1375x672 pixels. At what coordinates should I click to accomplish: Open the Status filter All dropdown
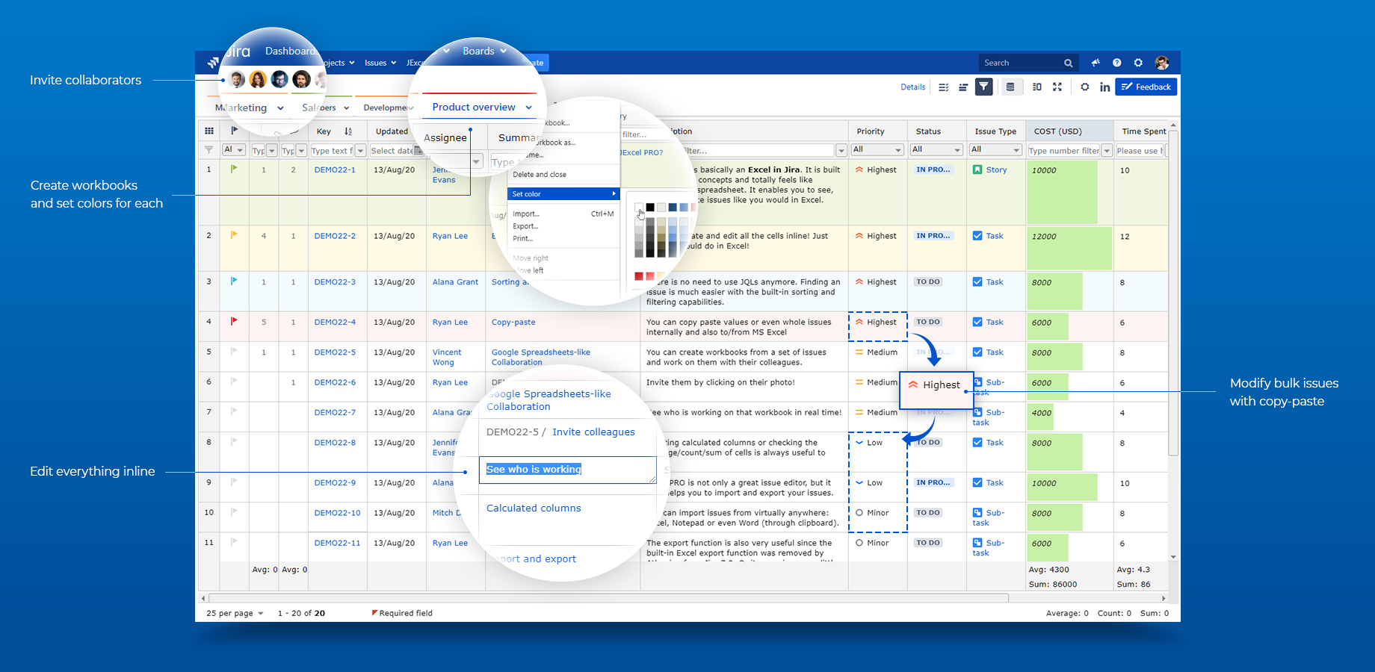(936, 149)
